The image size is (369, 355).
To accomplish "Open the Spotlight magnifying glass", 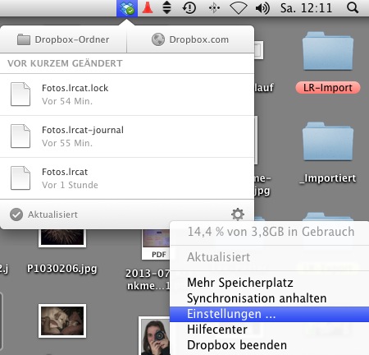I will pos(353,8).
